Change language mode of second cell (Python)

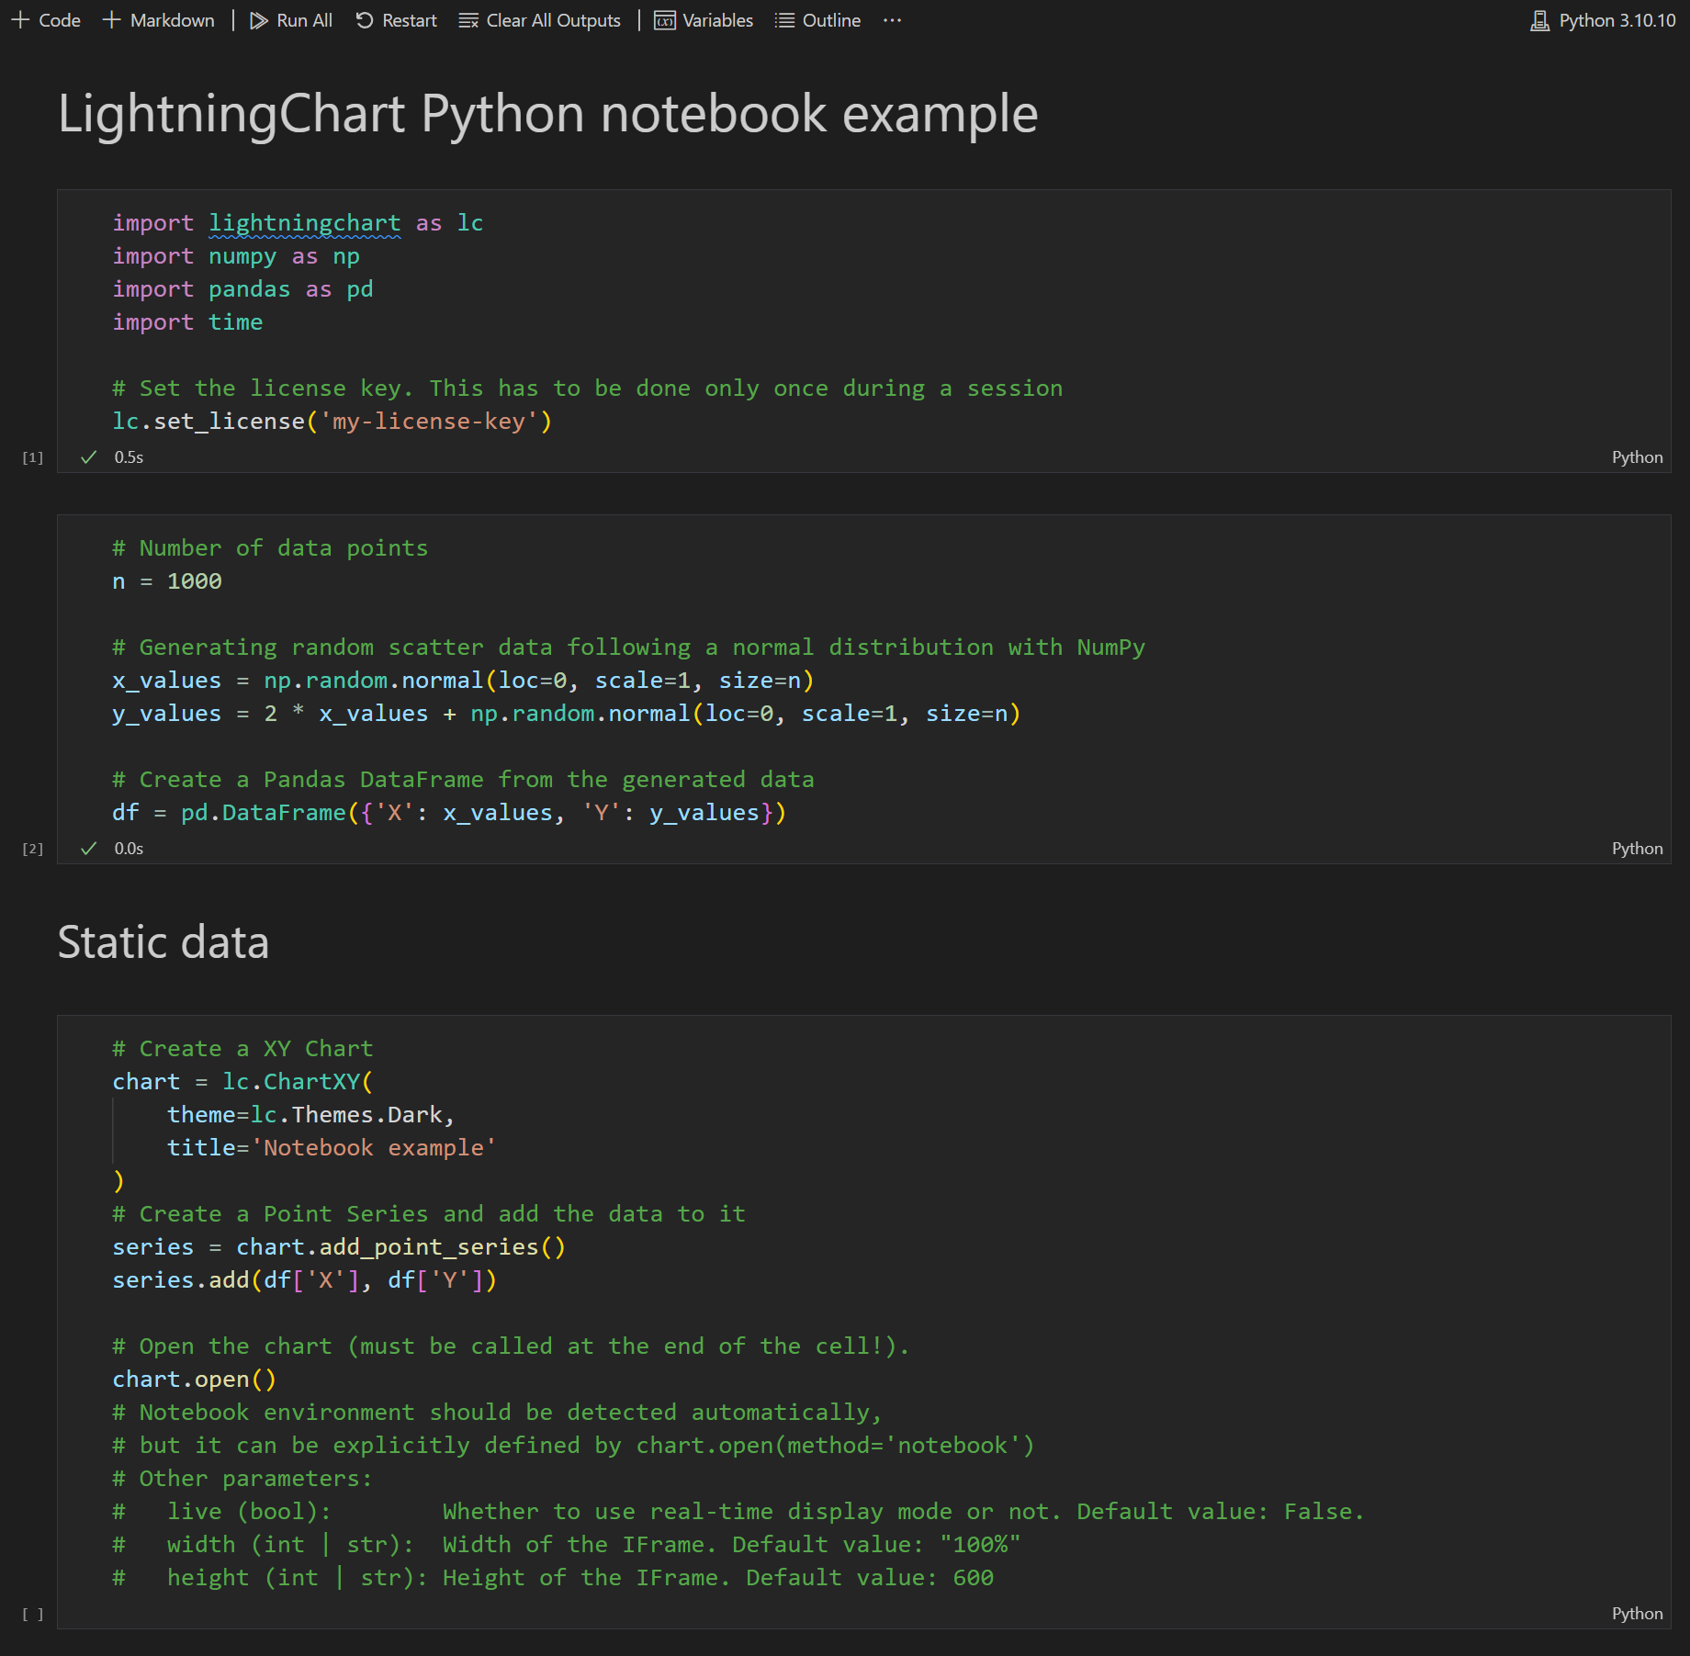1637,849
